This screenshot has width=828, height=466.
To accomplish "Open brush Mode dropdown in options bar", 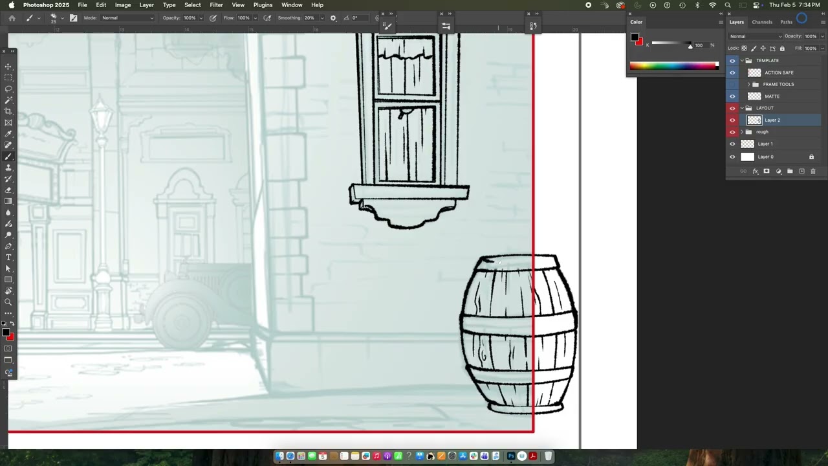I will [127, 17].
